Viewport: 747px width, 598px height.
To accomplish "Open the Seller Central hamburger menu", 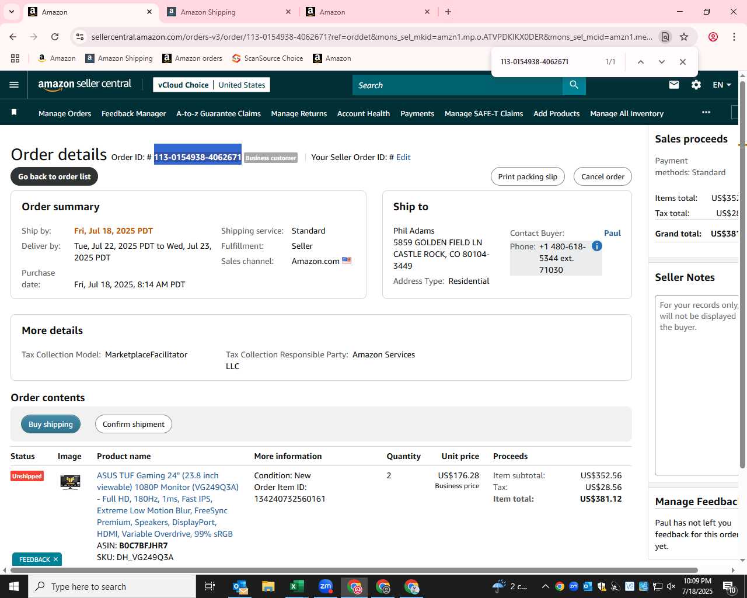I will coord(14,85).
